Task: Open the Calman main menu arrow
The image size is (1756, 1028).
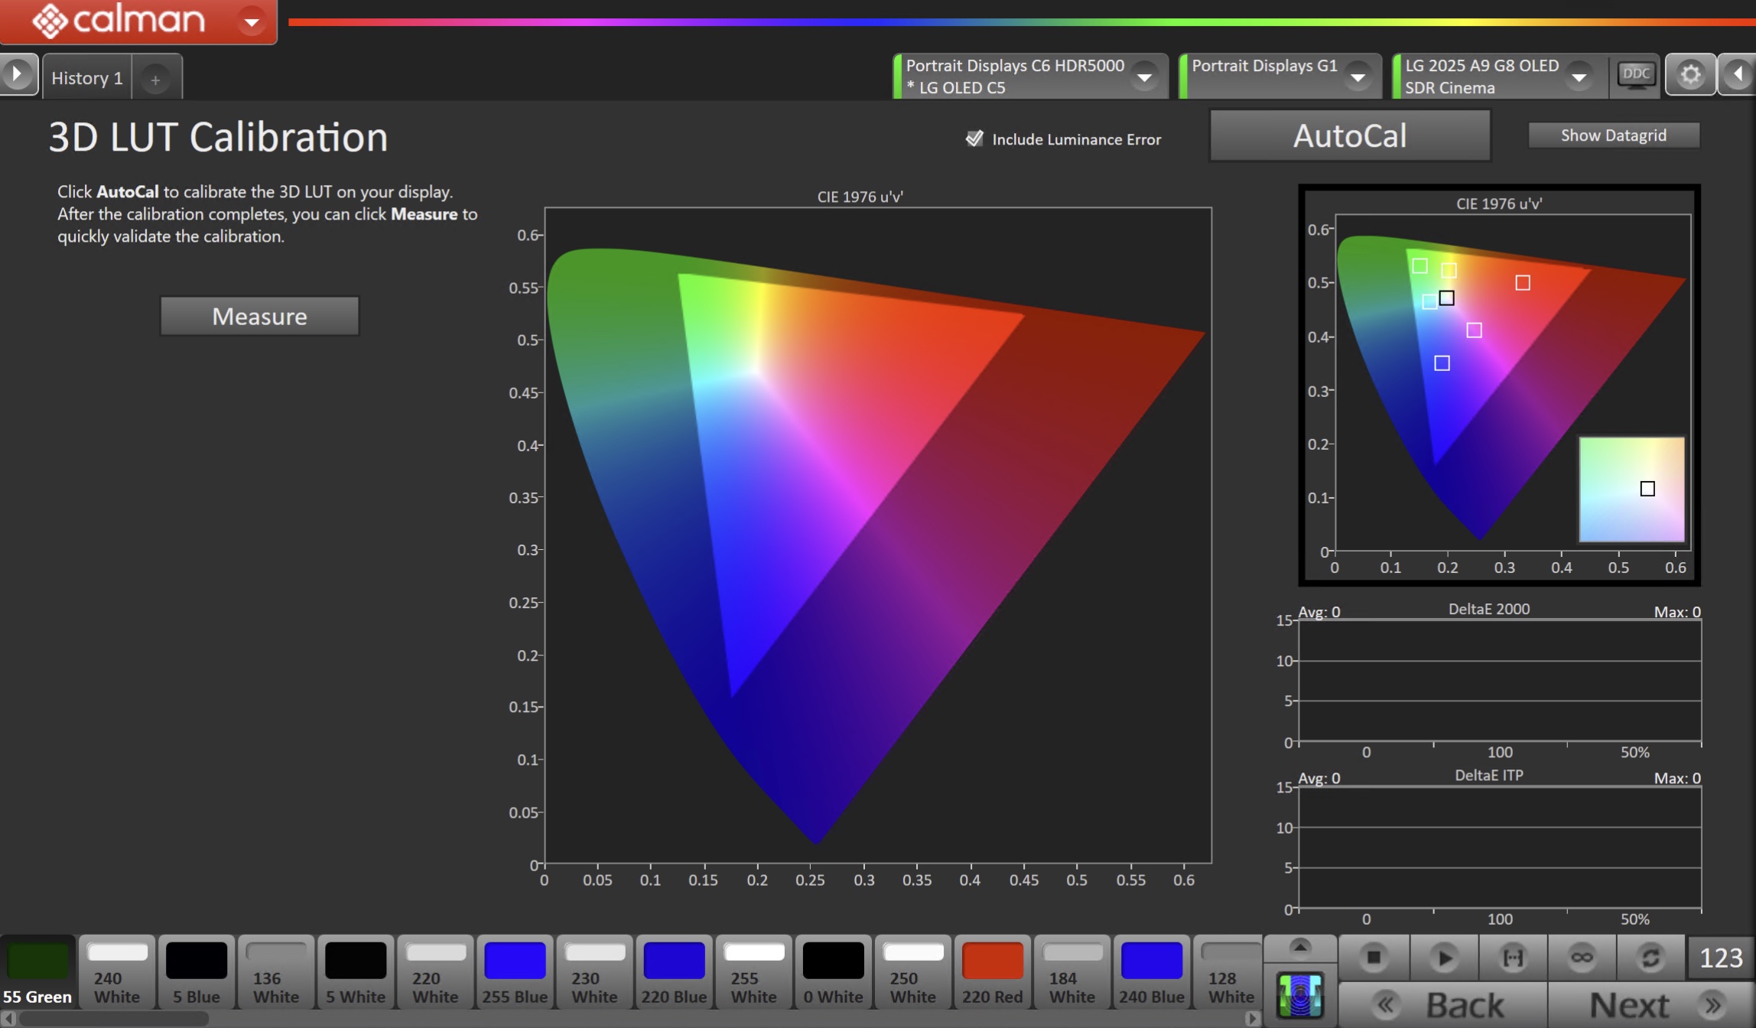Action: coord(251,21)
